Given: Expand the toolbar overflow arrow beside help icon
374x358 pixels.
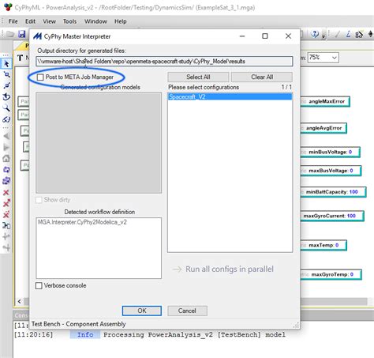Looking at the screenshot, I should pyautogui.click(x=324, y=36).
